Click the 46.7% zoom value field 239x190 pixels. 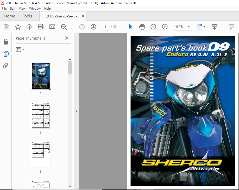[179, 27]
